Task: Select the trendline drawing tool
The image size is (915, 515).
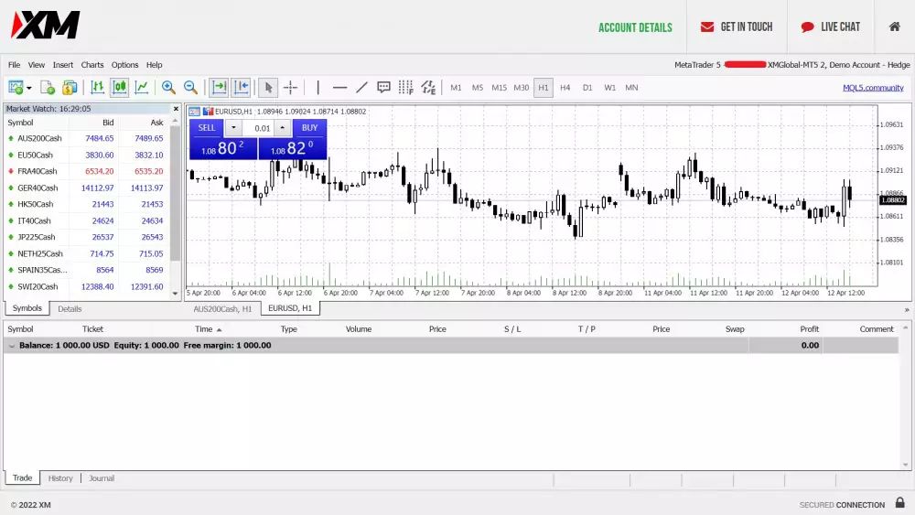Action: point(361,88)
